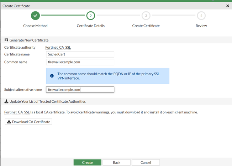Click the blue info icon in the notice
The height and width of the screenshot is (166, 232).
(52, 76)
